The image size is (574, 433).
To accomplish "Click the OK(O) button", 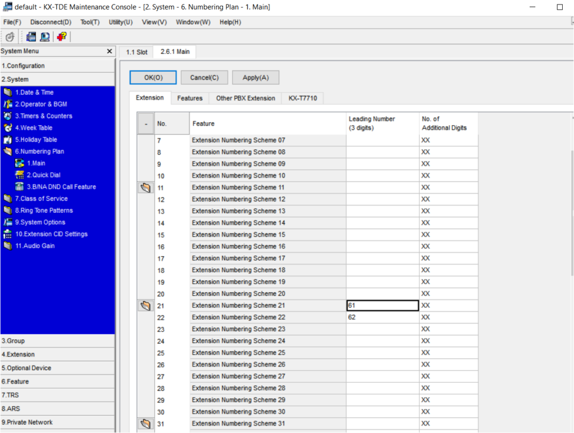I will point(153,77).
